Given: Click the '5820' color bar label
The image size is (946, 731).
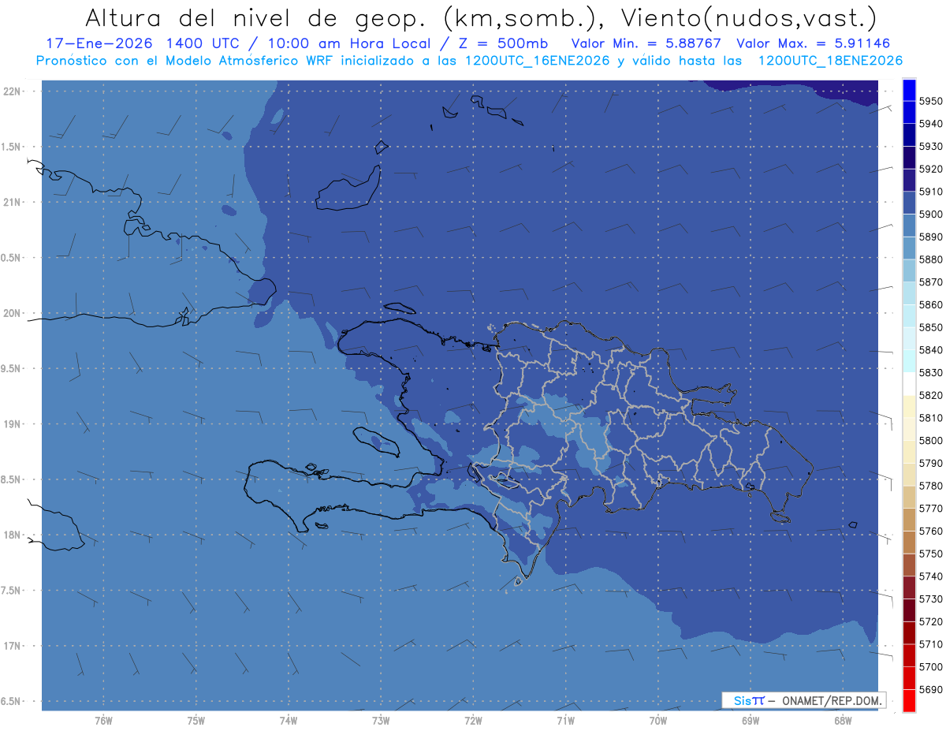Looking at the screenshot, I should [x=931, y=395].
